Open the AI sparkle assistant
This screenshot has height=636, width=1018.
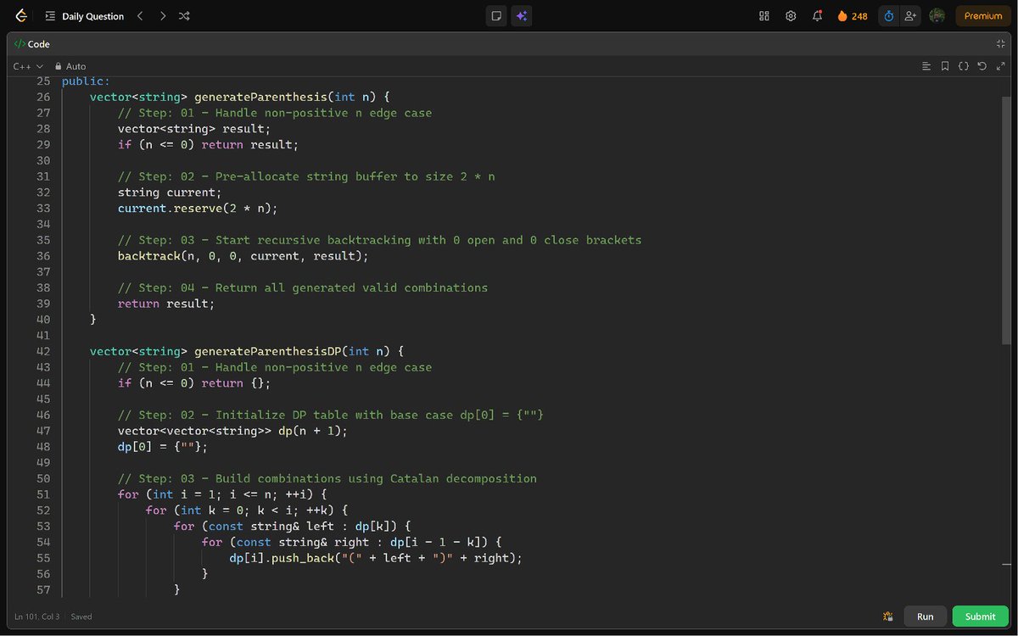(x=522, y=16)
